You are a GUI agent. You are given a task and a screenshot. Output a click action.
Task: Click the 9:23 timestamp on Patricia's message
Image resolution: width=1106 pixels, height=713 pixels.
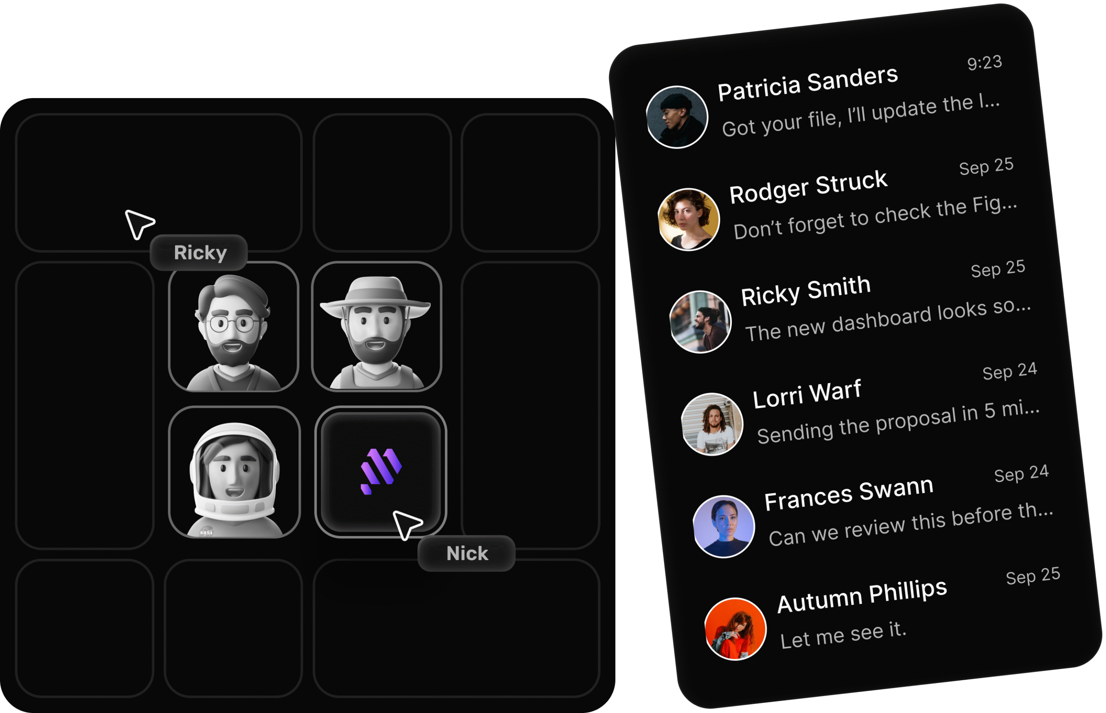pos(985,63)
